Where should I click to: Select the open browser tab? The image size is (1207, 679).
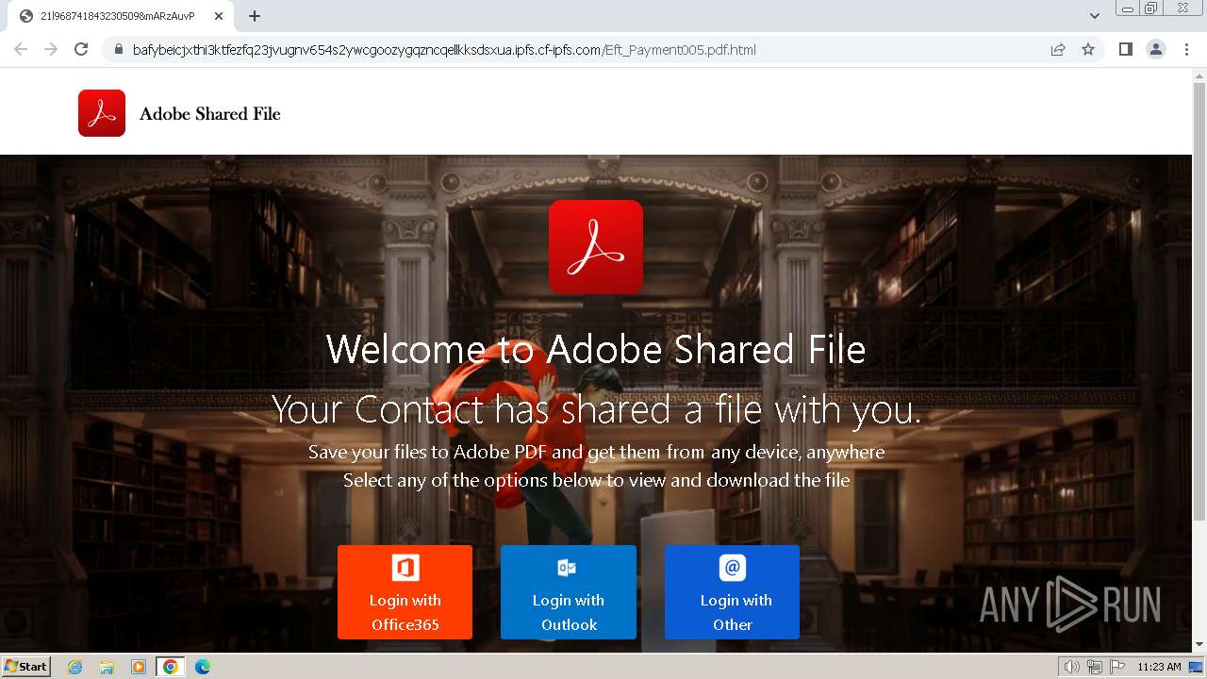click(123, 16)
